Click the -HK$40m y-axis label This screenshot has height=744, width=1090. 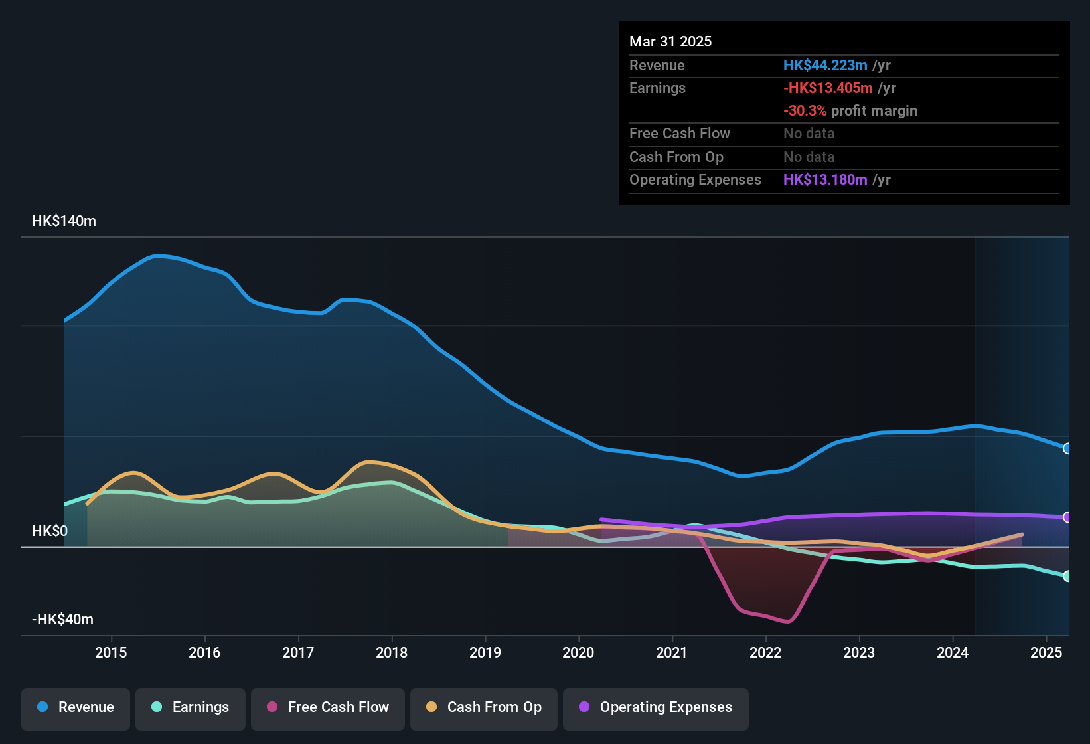tap(62, 620)
